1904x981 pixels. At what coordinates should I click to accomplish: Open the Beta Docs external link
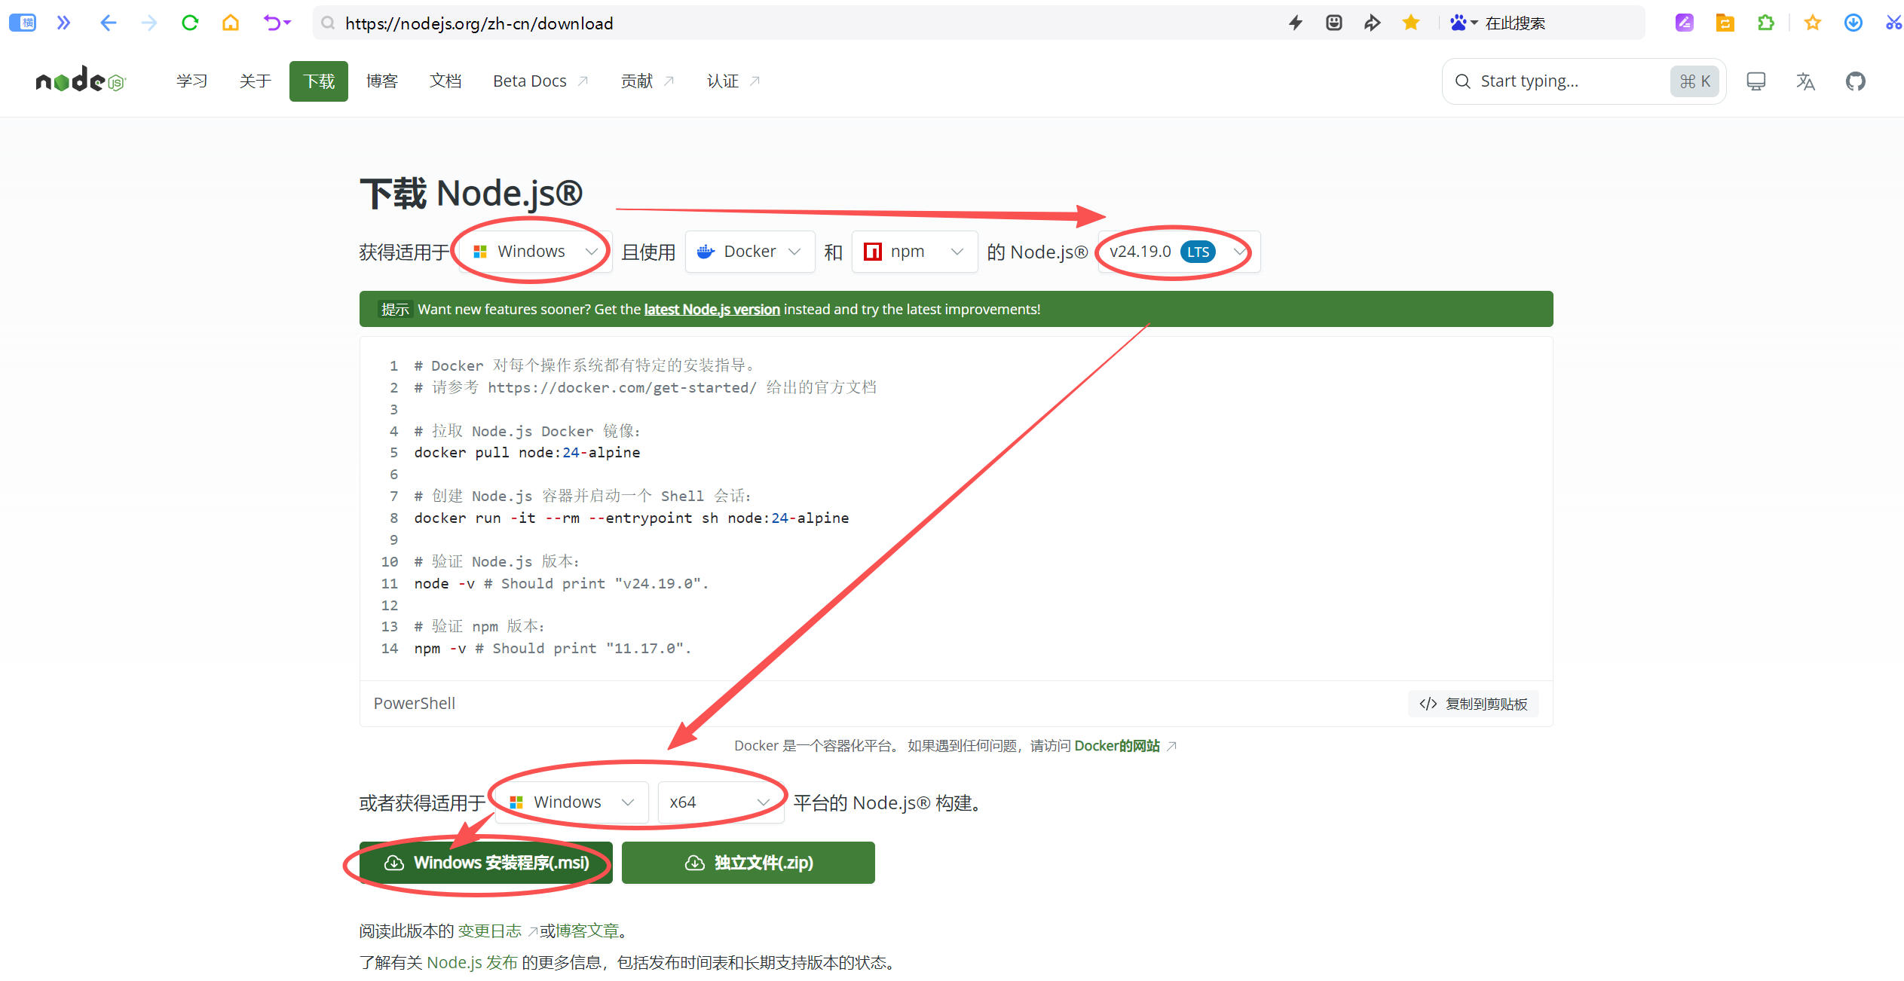click(x=540, y=81)
